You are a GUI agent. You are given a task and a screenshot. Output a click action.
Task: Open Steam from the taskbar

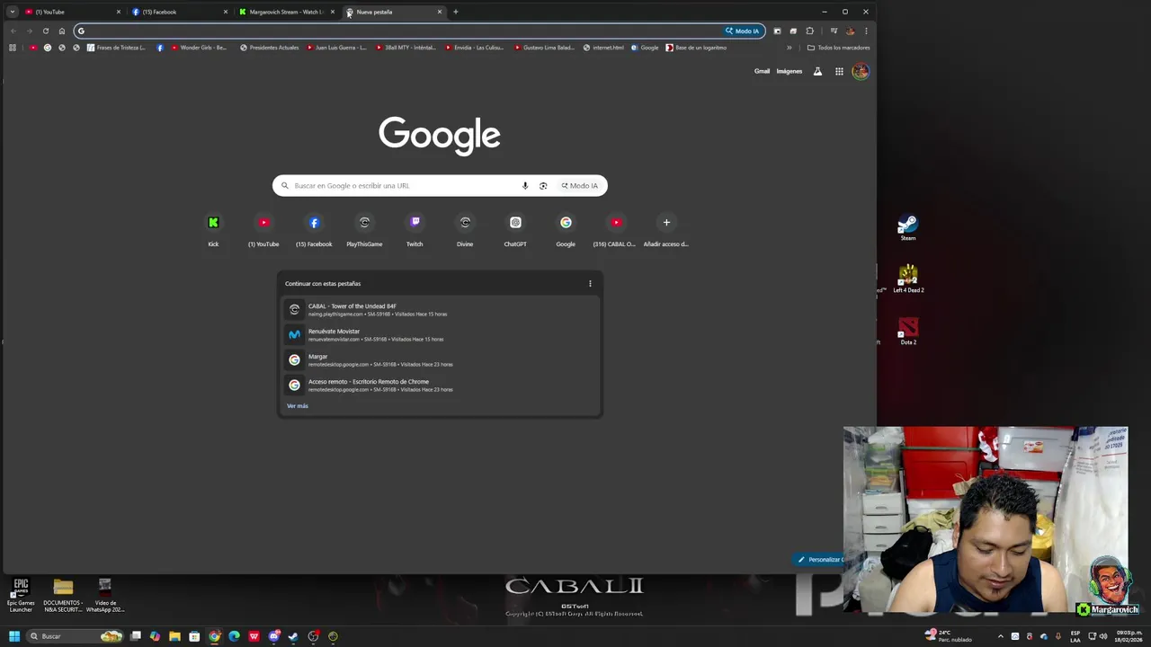click(293, 636)
